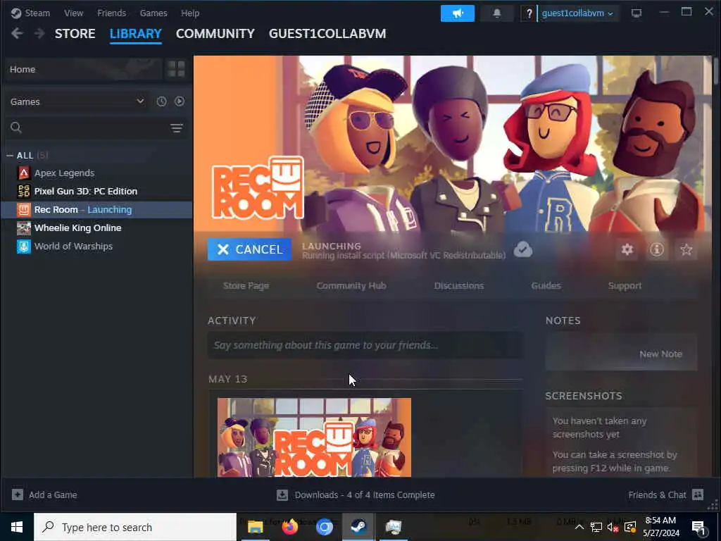
Task: Go forward with the right arrow
Action: point(39,34)
